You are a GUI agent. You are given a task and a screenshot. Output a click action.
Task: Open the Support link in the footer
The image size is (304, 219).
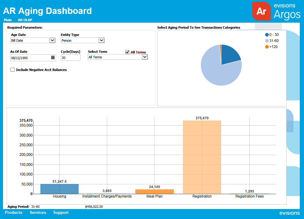pyautogui.click(x=61, y=212)
